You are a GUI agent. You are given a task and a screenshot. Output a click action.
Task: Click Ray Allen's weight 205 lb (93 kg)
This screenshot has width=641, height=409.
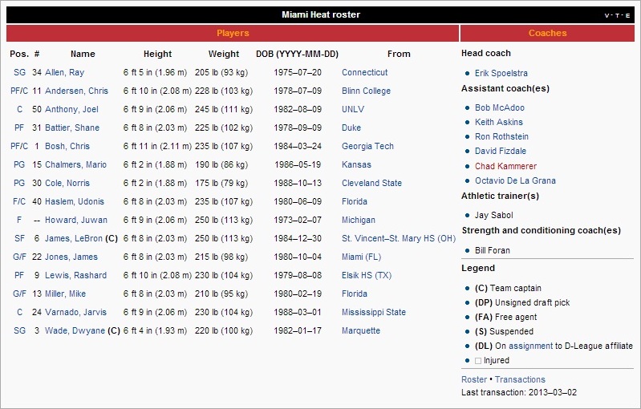click(221, 72)
